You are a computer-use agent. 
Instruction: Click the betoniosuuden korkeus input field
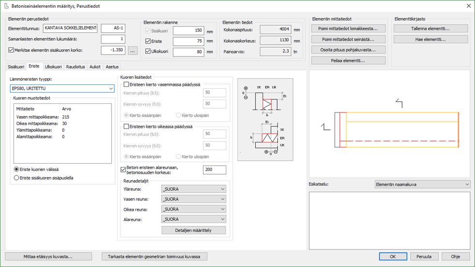pyautogui.click(x=214, y=170)
